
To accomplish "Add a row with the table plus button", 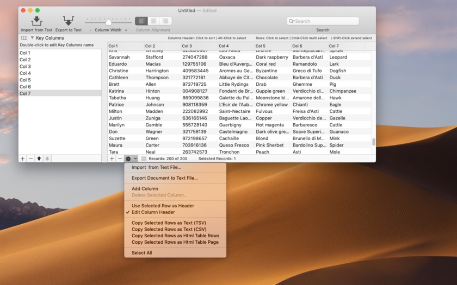I will coord(112,159).
